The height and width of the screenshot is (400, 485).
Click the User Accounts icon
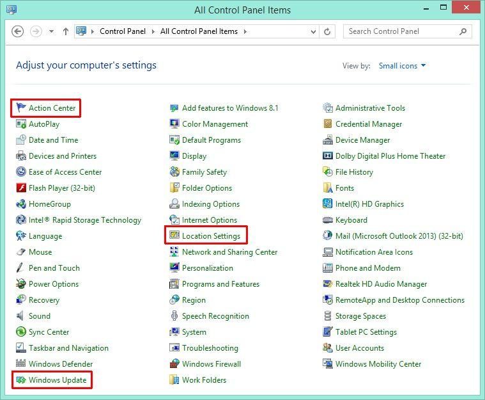point(328,348)
